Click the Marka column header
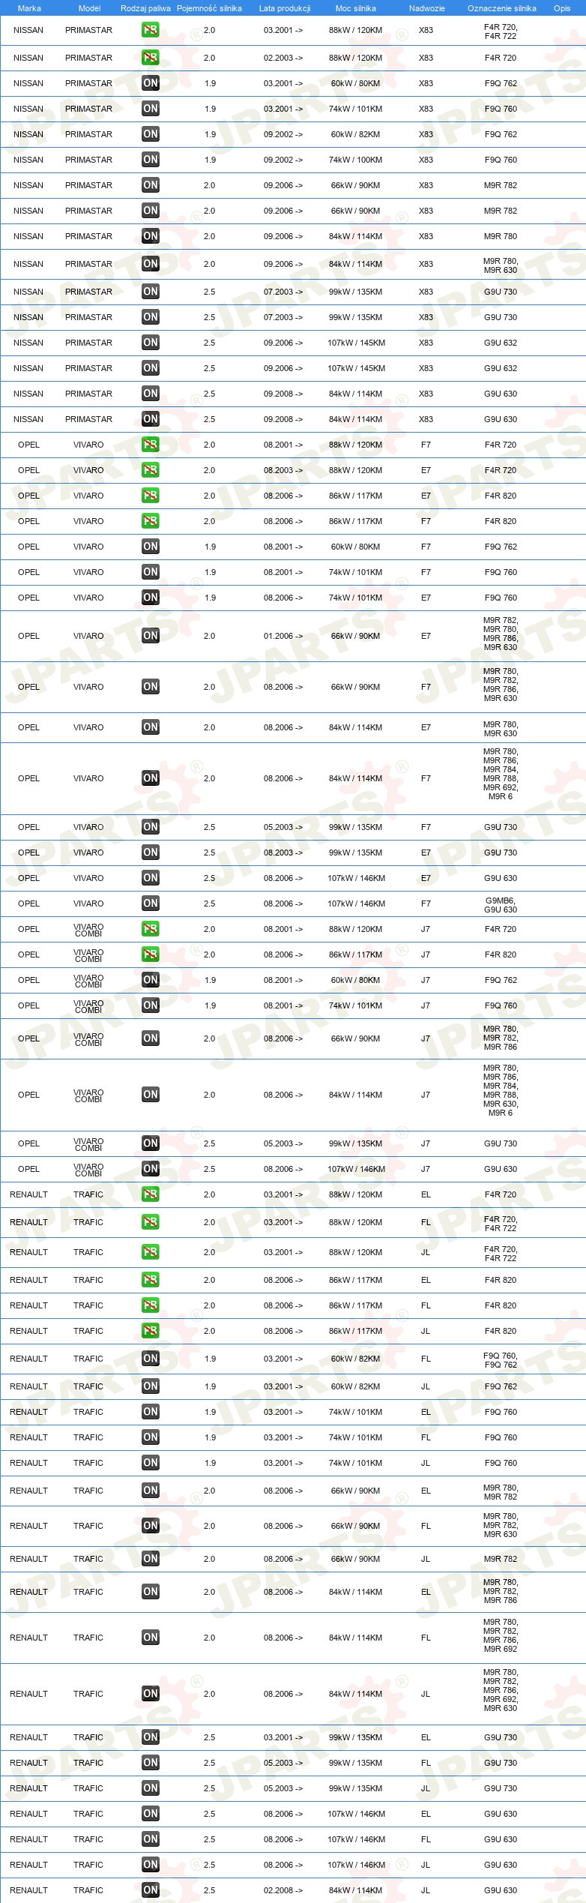 coord(29,8)
